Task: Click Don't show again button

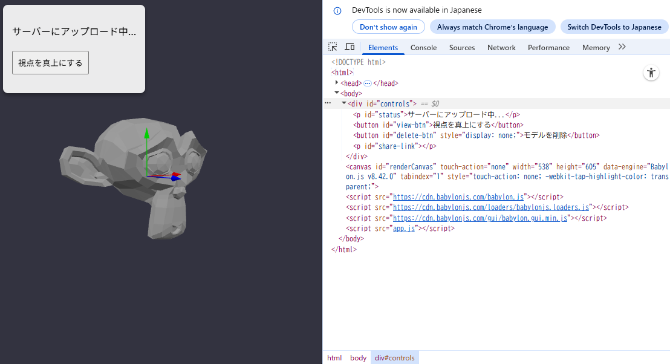Action: 388,27
